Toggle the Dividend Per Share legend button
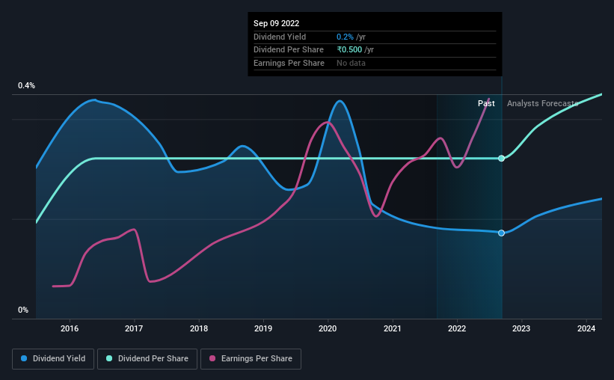Screen dimensions: 614x380 coord(147,359)
